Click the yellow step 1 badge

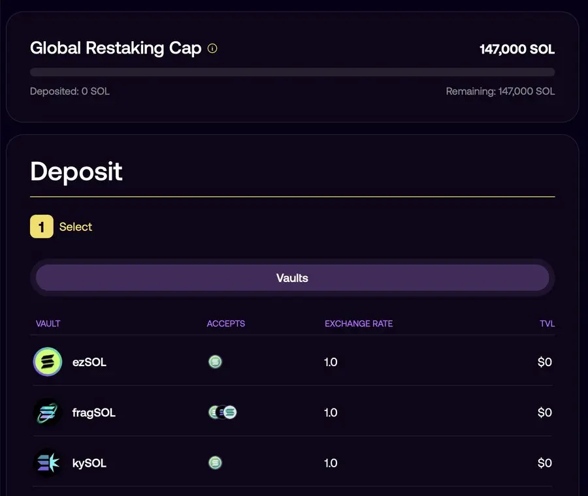(42, 227)
